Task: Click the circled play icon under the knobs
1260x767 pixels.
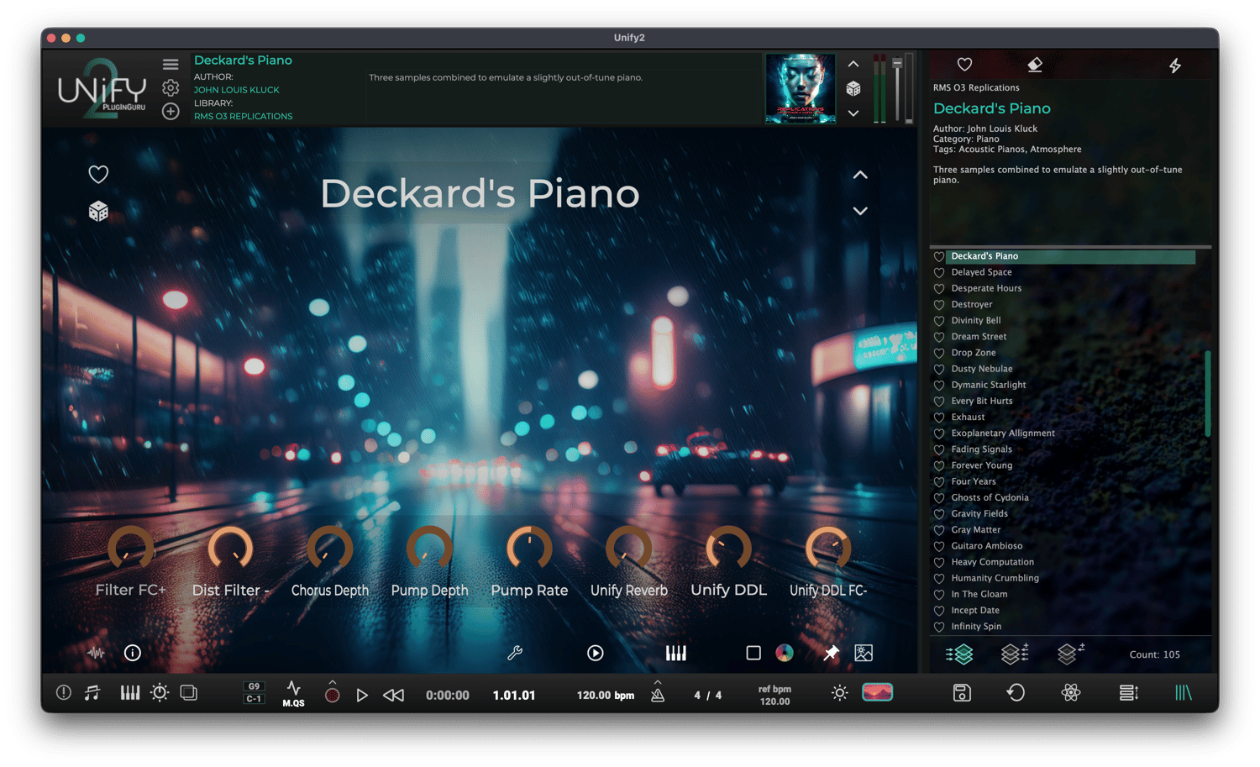Action: (x=595, y=653)
